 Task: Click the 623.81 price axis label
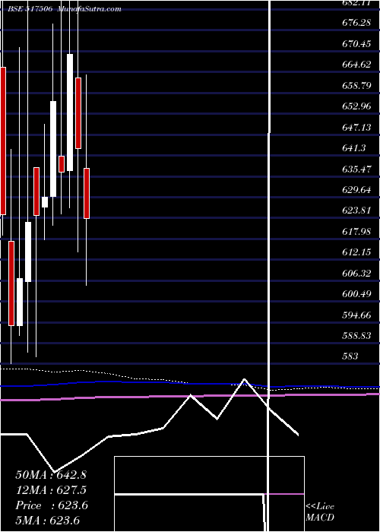pos(356,211)
